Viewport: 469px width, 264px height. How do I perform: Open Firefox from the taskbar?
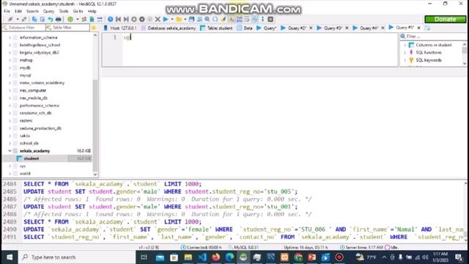(x=215, y=257)
